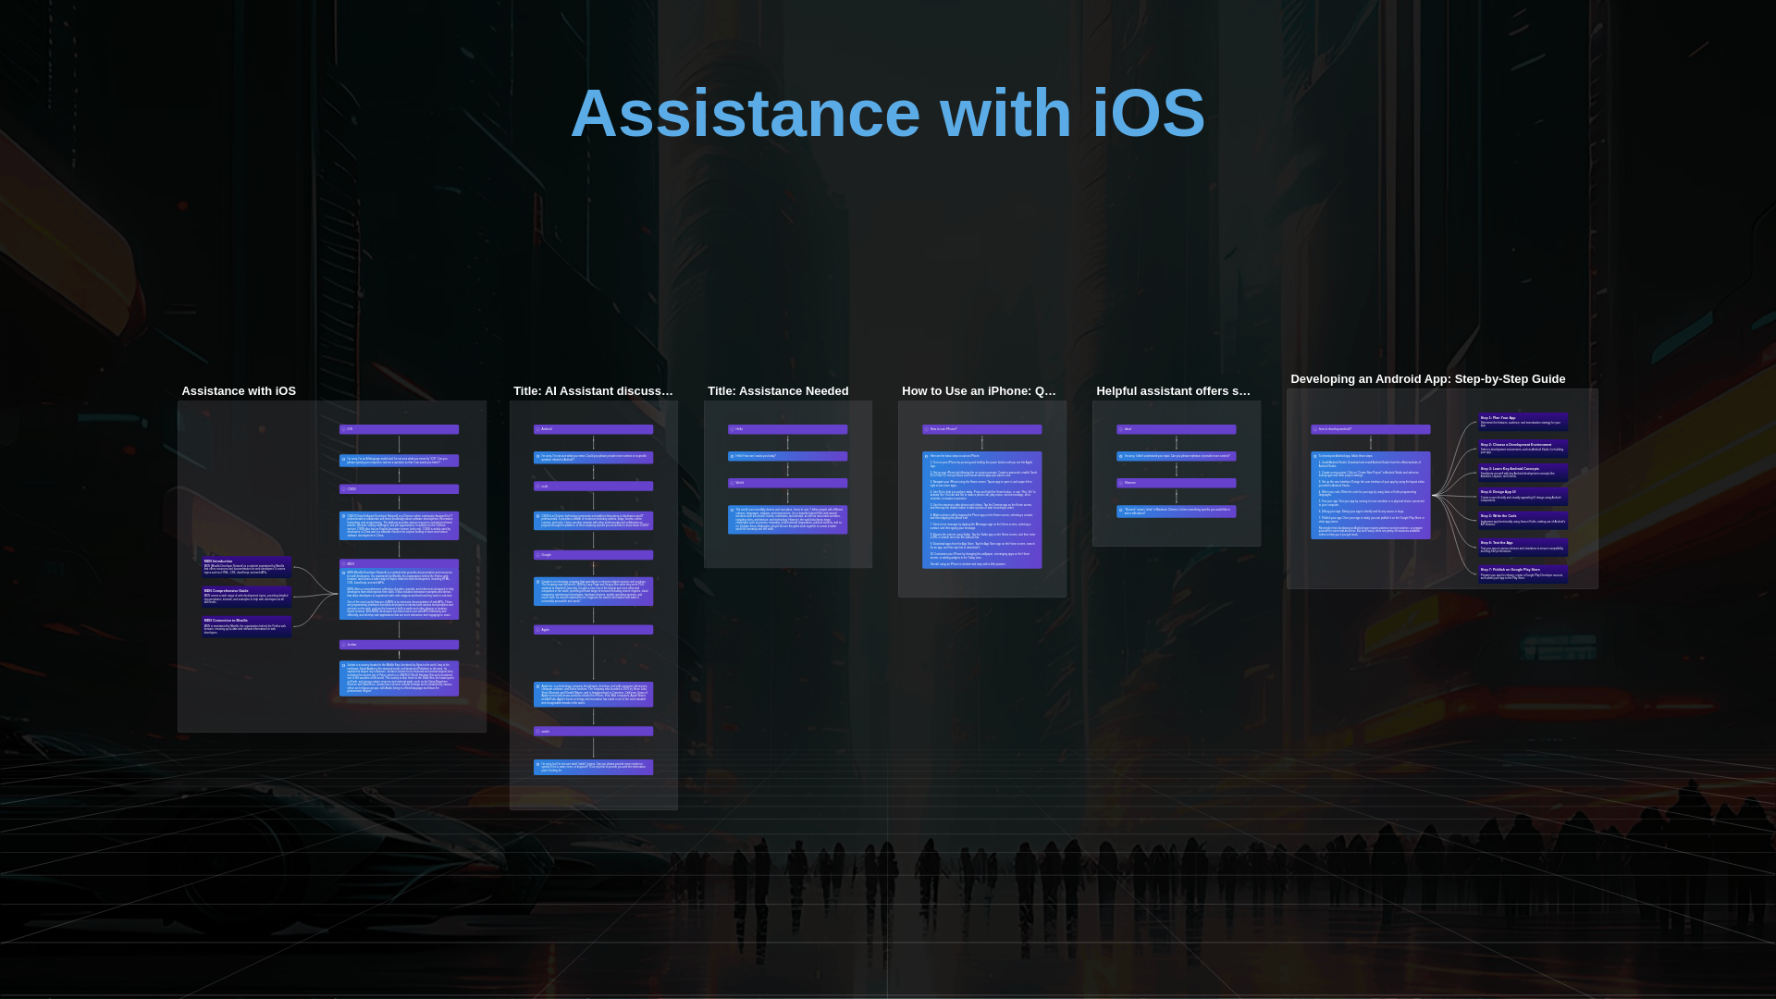
Task: Select the user icon on the "MDN" node
Action: pos(343,564)
